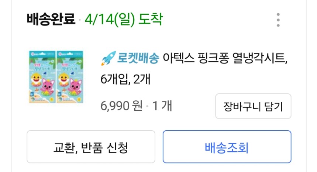Add item with 장바구니 담기 button

(253, 106)
